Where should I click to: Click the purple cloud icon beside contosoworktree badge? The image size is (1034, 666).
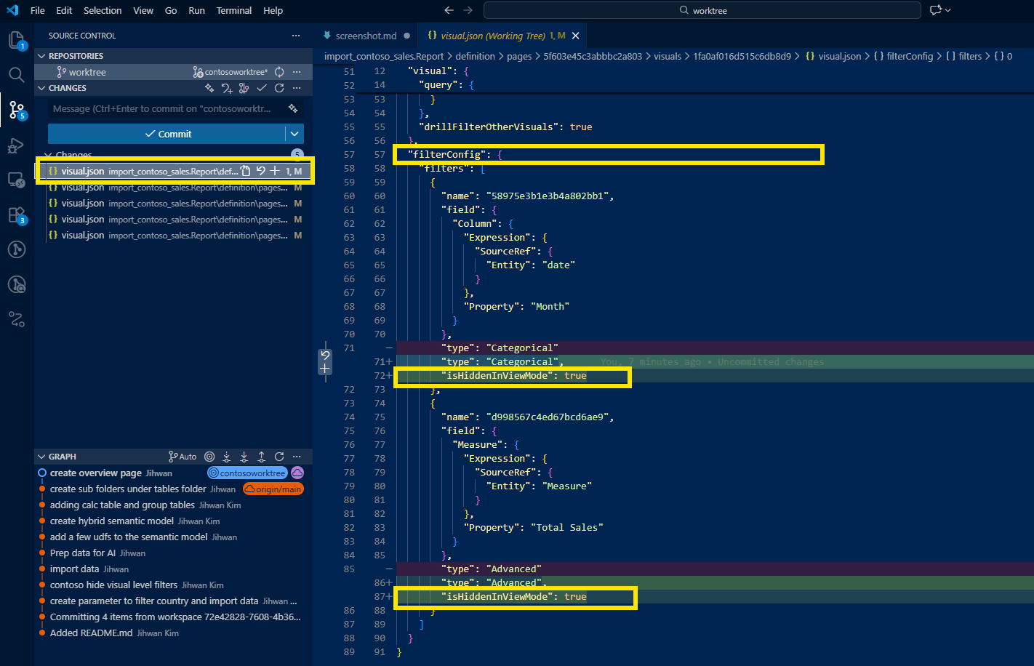(297, 473)
